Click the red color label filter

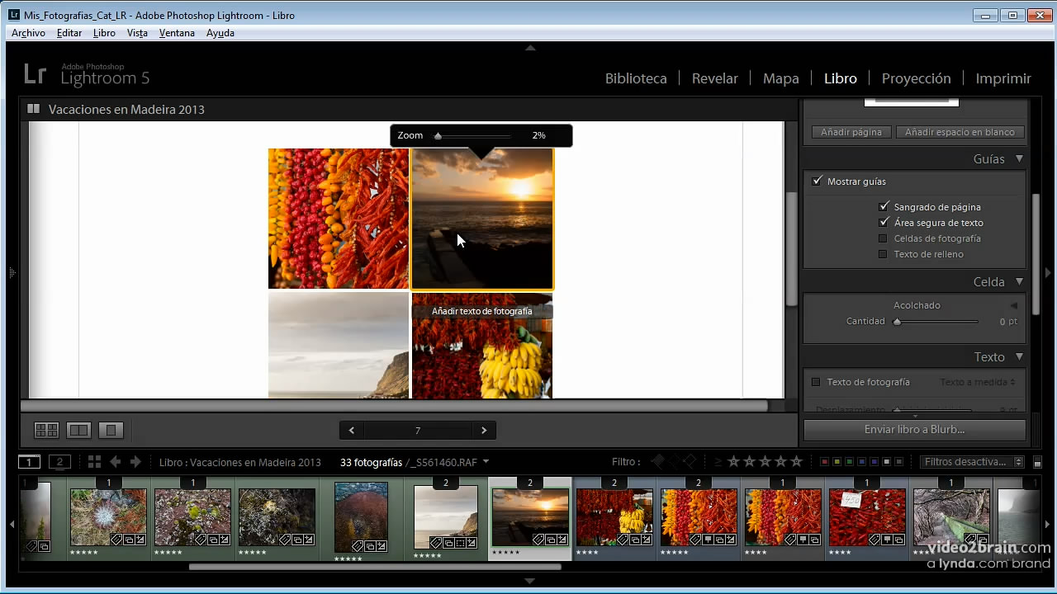(x=823, y=462)
